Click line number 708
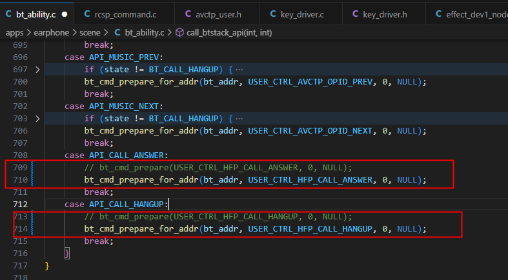The width and height of the screenshot is (508, 280). (21, 155)
